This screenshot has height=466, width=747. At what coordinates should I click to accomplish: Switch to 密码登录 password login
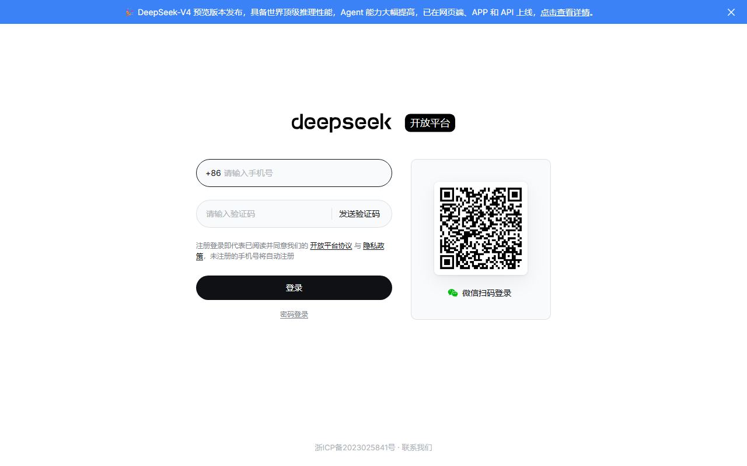click(x=294, y=315)
